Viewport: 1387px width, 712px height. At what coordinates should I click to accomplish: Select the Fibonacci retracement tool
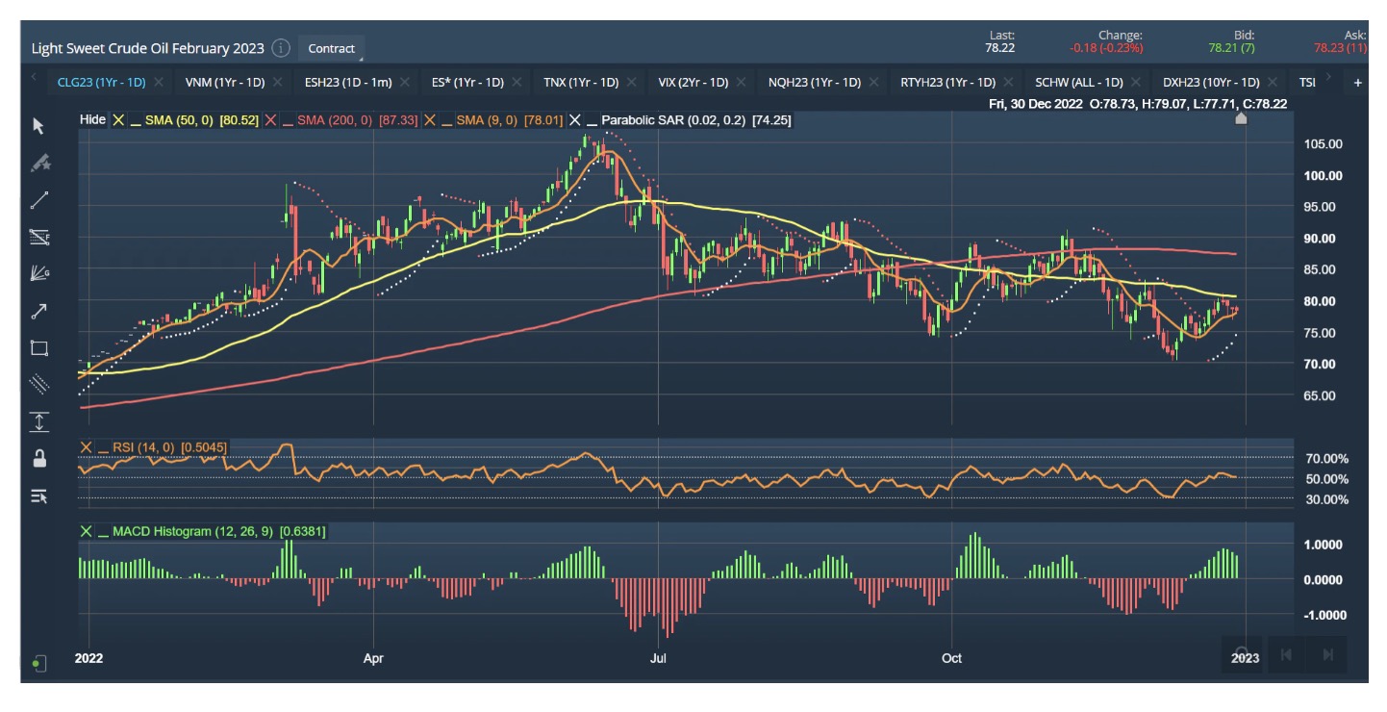[x=38, y=237]
